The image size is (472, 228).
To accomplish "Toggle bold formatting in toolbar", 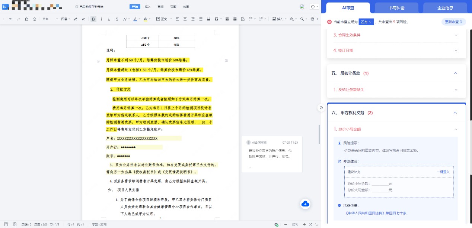I will tap(93, 19).
